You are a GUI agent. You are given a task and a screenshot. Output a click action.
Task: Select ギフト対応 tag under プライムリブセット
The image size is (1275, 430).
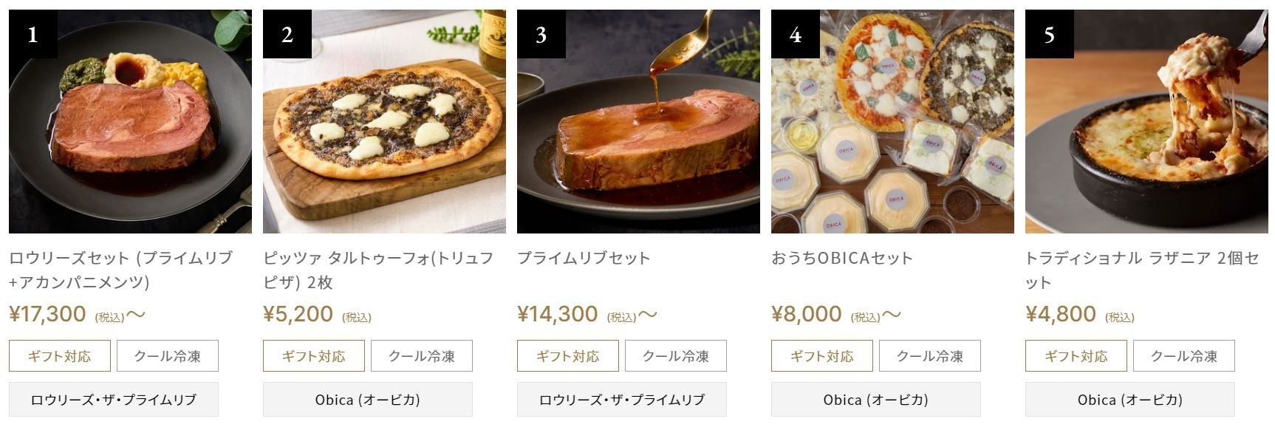click(568, 356)
